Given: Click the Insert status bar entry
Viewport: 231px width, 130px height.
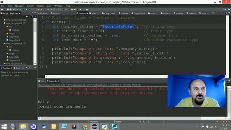Looking at the screenshot, I should [x=118, y=122].
